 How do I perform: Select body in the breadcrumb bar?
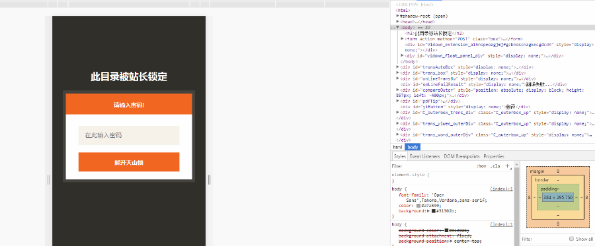coord(413,147)
